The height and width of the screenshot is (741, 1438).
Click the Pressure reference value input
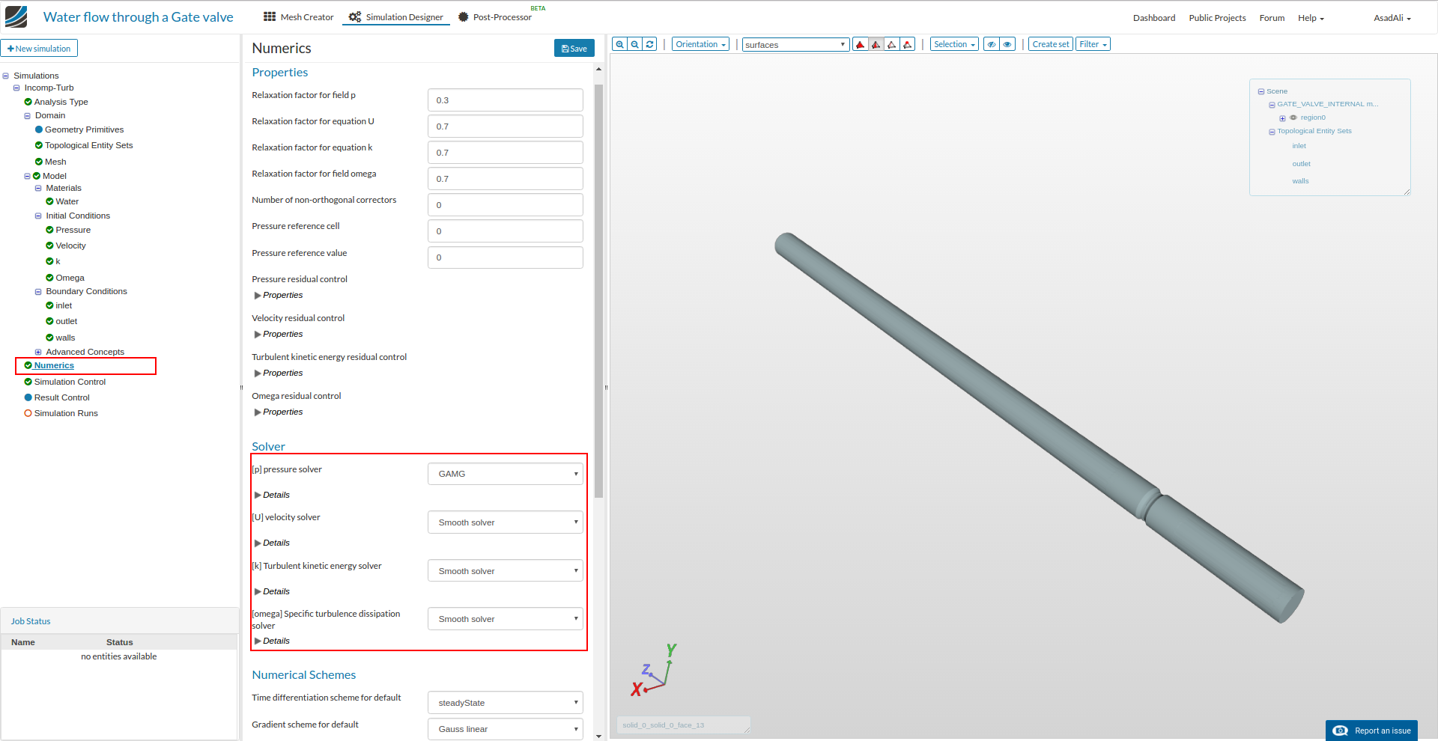tap(506, 257)
